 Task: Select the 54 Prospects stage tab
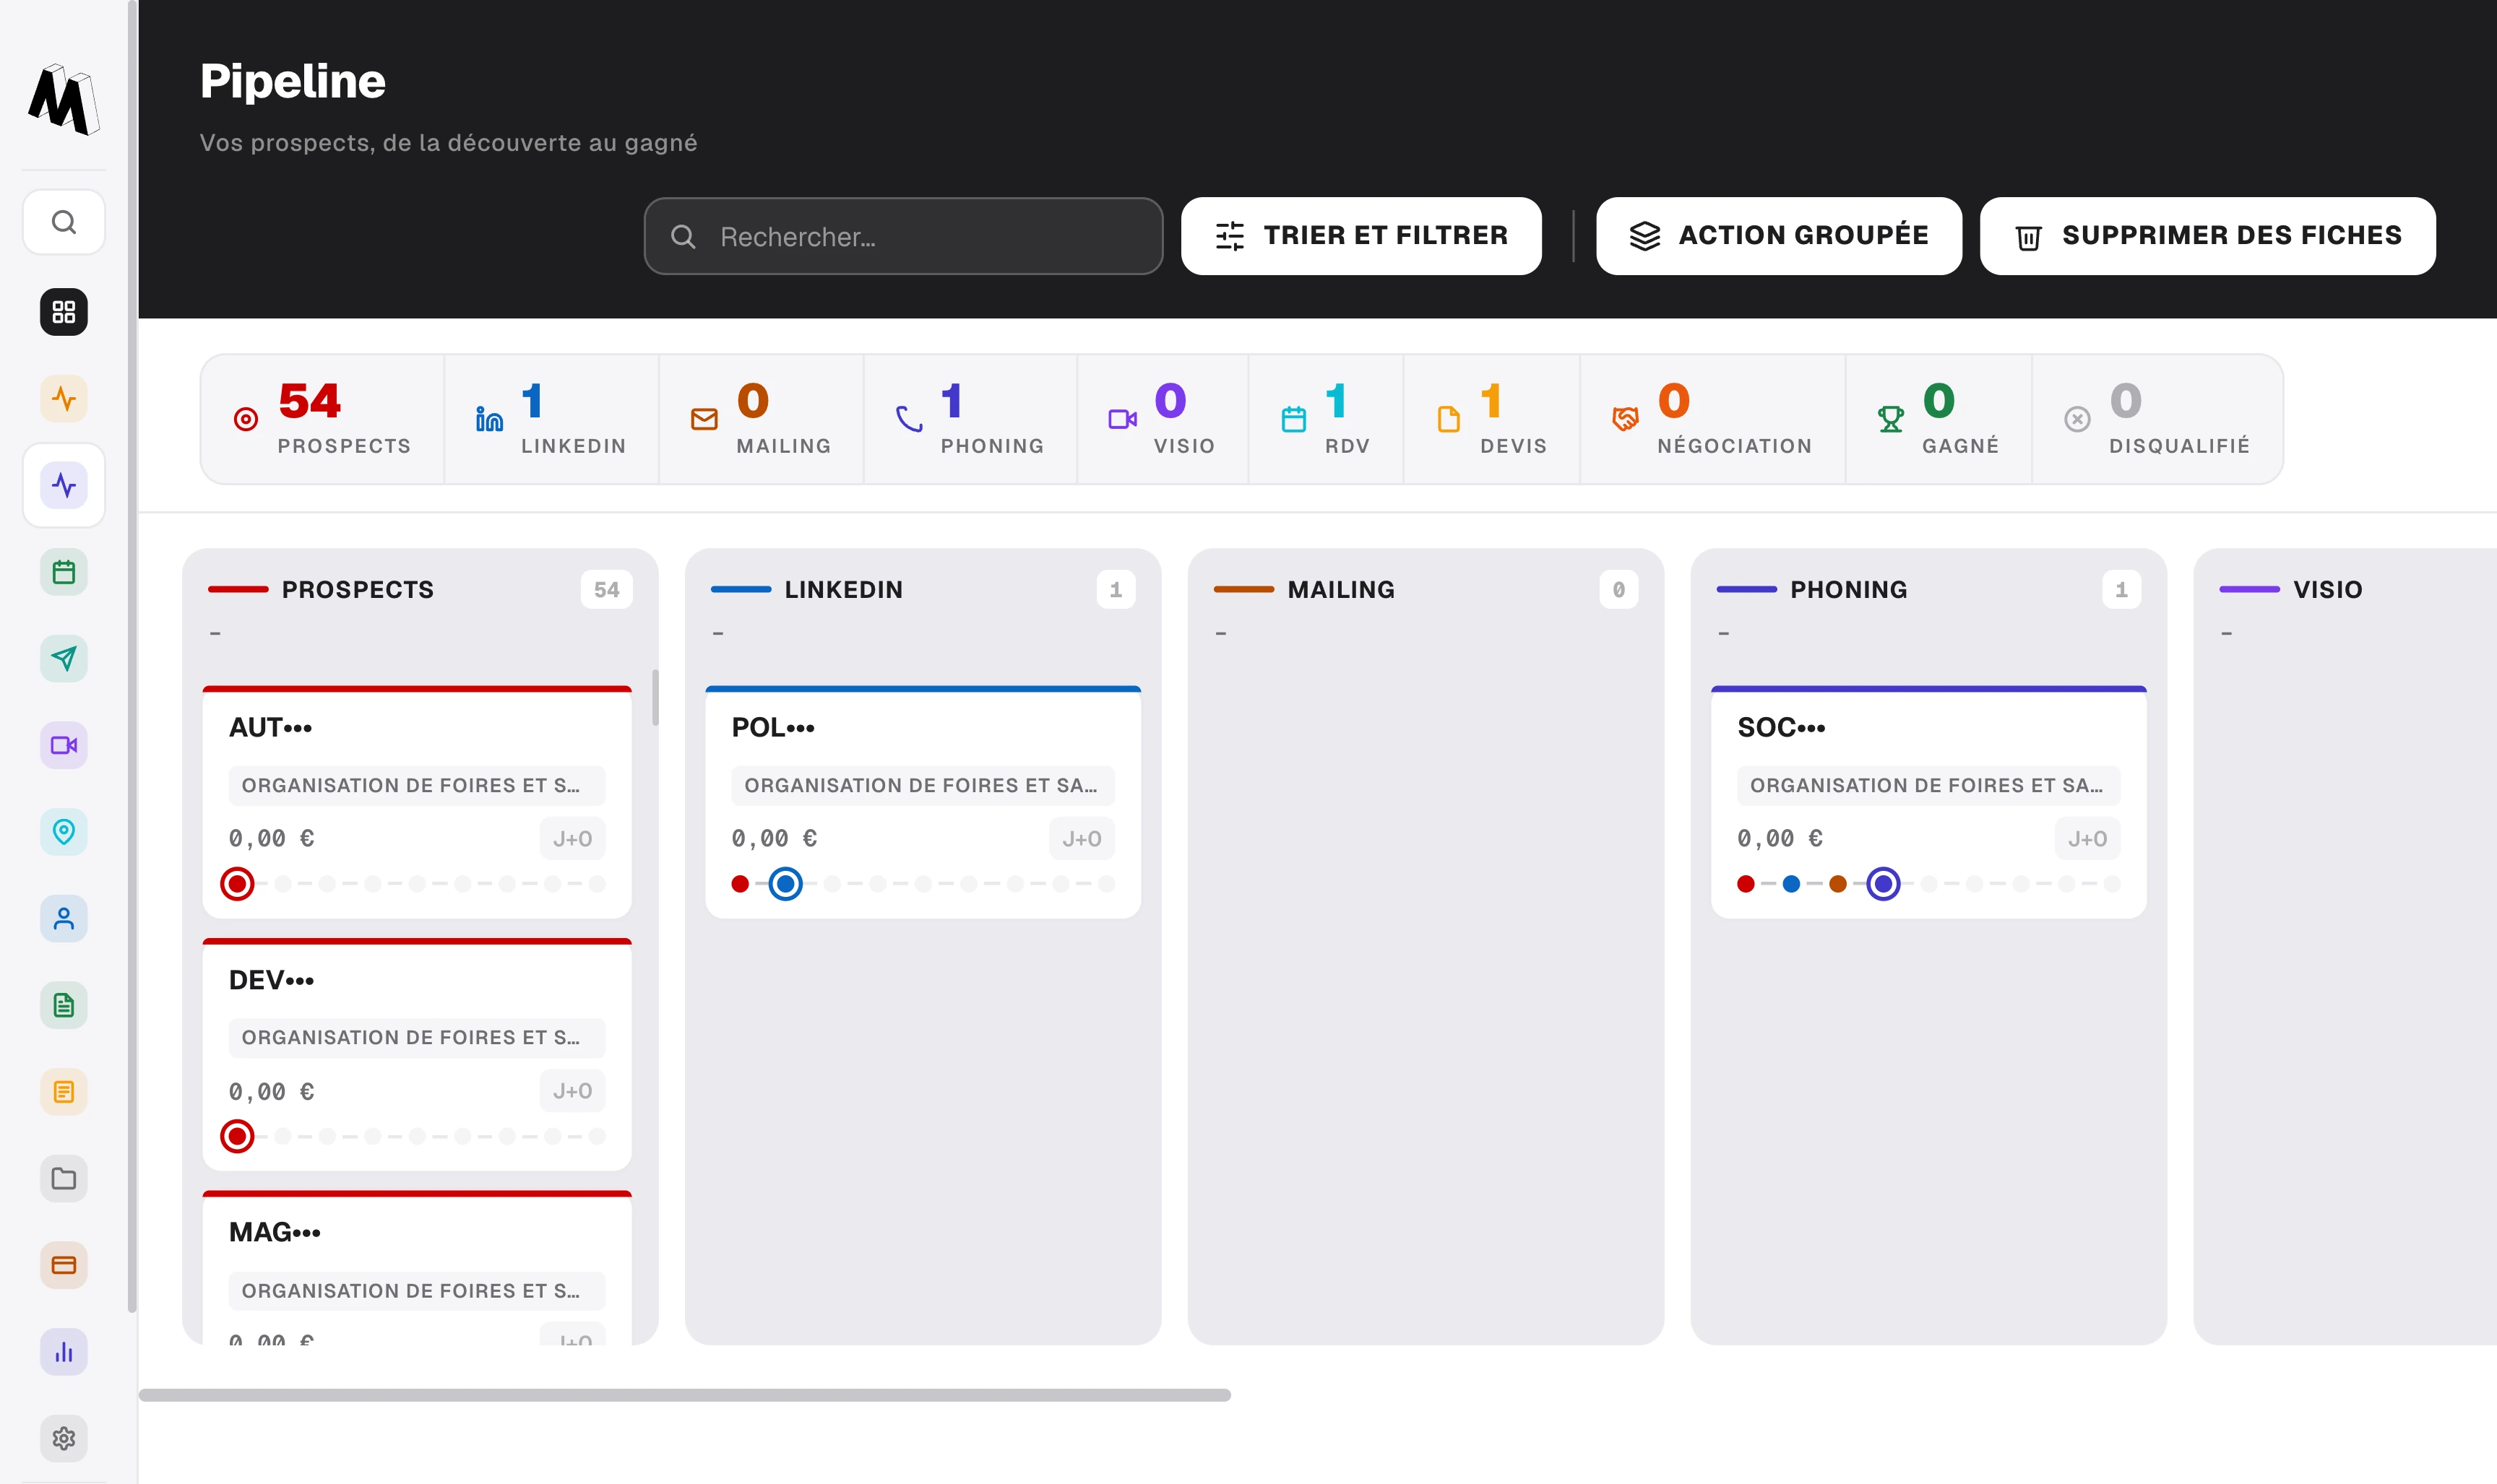point(322,419)
